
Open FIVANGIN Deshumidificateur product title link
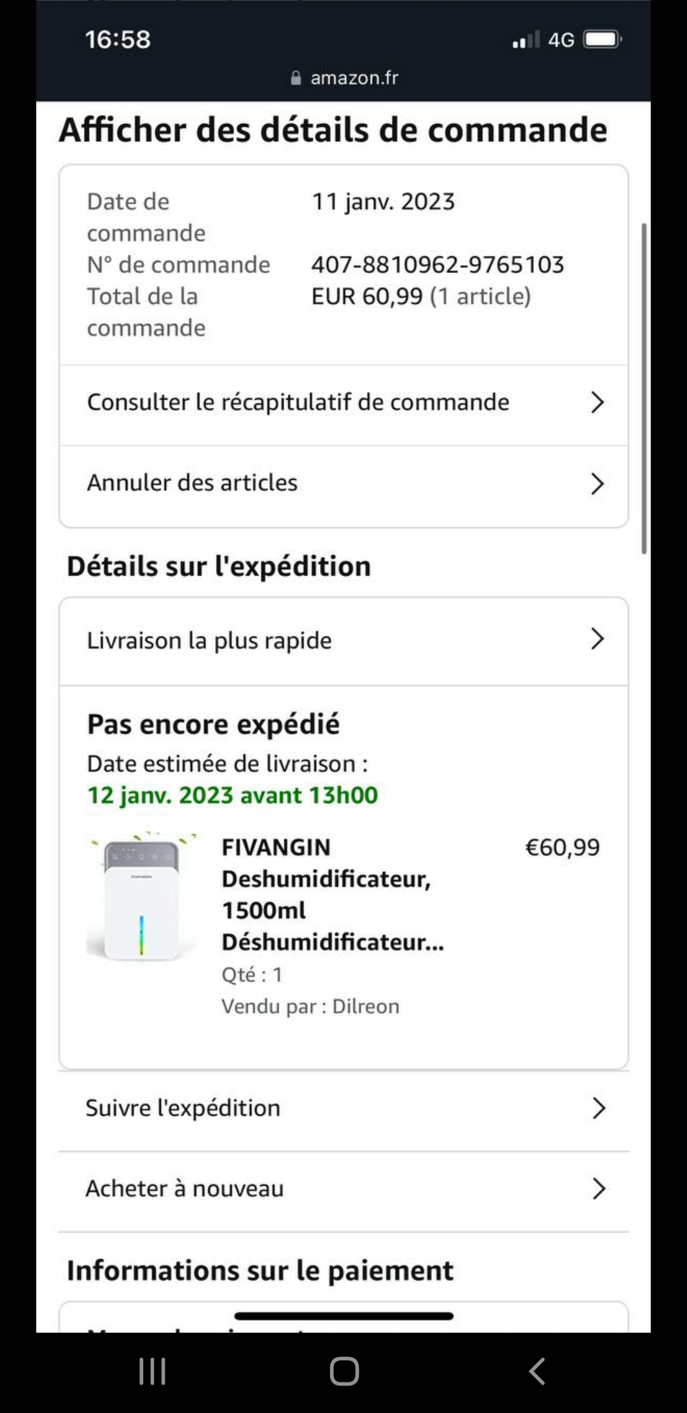333,894
